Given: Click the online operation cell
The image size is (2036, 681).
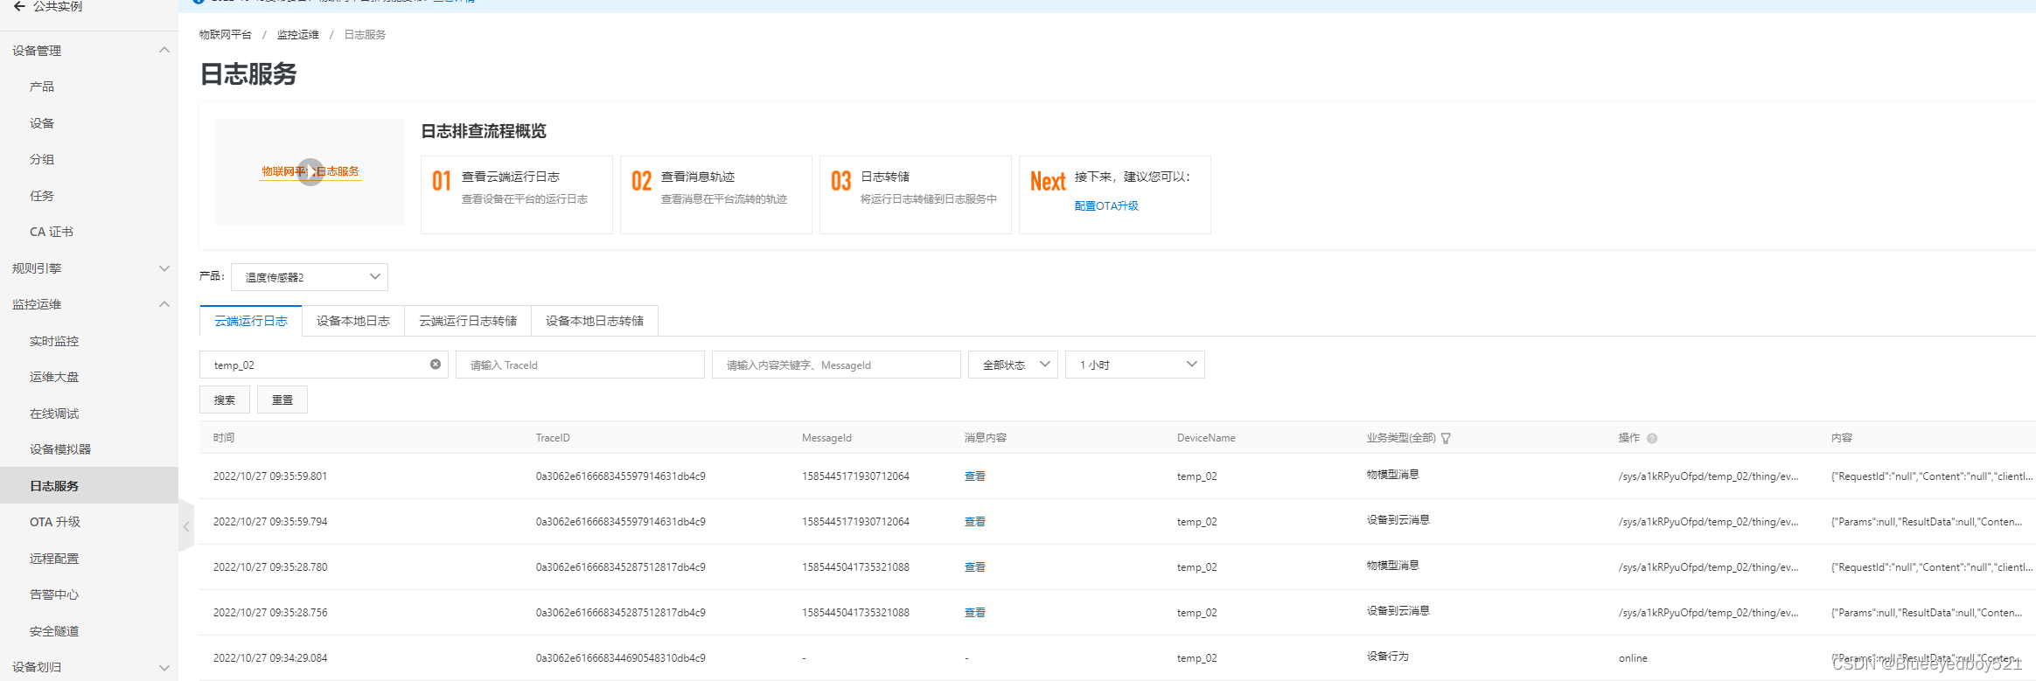Looking at the screenshot, I should click(x=1633, y=658).
